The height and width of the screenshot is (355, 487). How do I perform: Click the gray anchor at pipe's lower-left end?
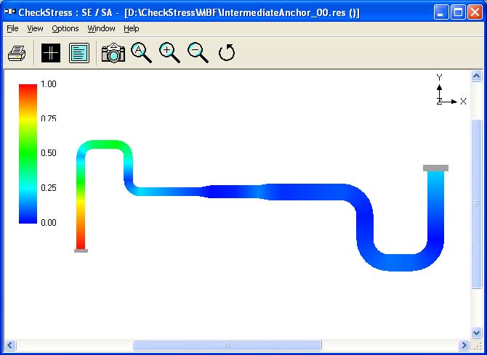pos(81,250)
